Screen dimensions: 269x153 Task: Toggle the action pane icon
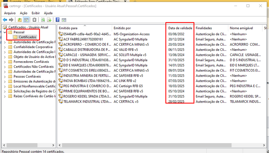(x=64, y=20)
